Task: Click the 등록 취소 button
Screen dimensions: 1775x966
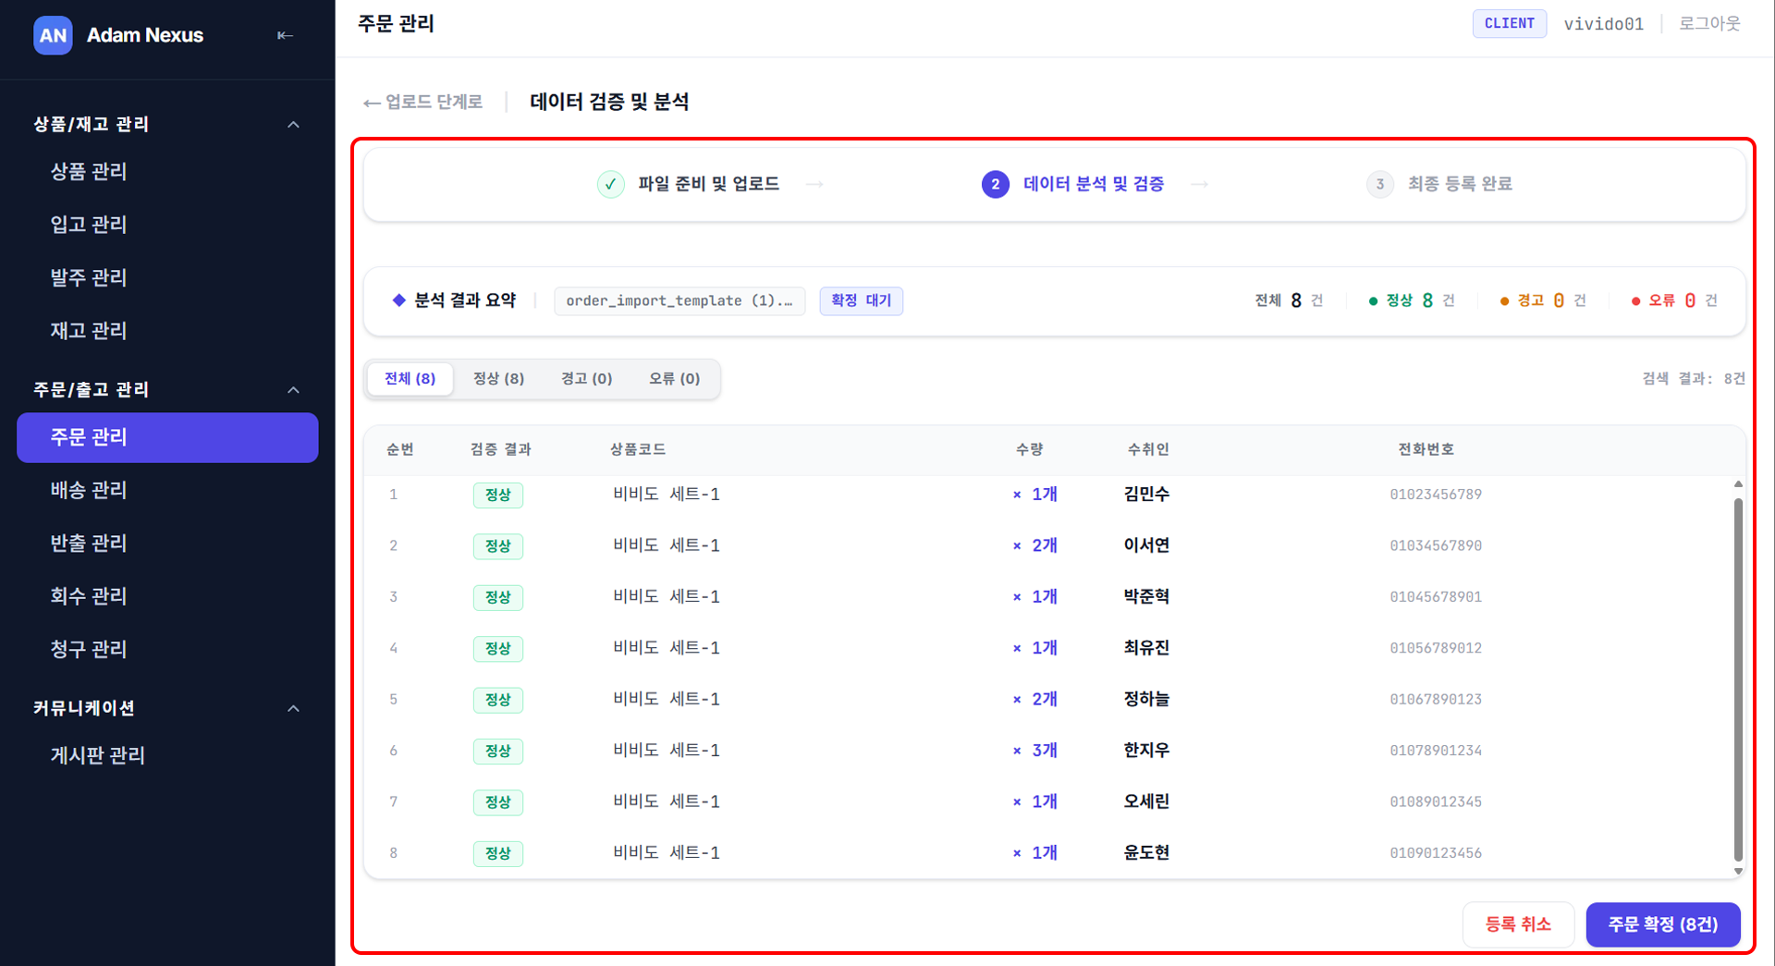Action: (x=1518, y=924)
